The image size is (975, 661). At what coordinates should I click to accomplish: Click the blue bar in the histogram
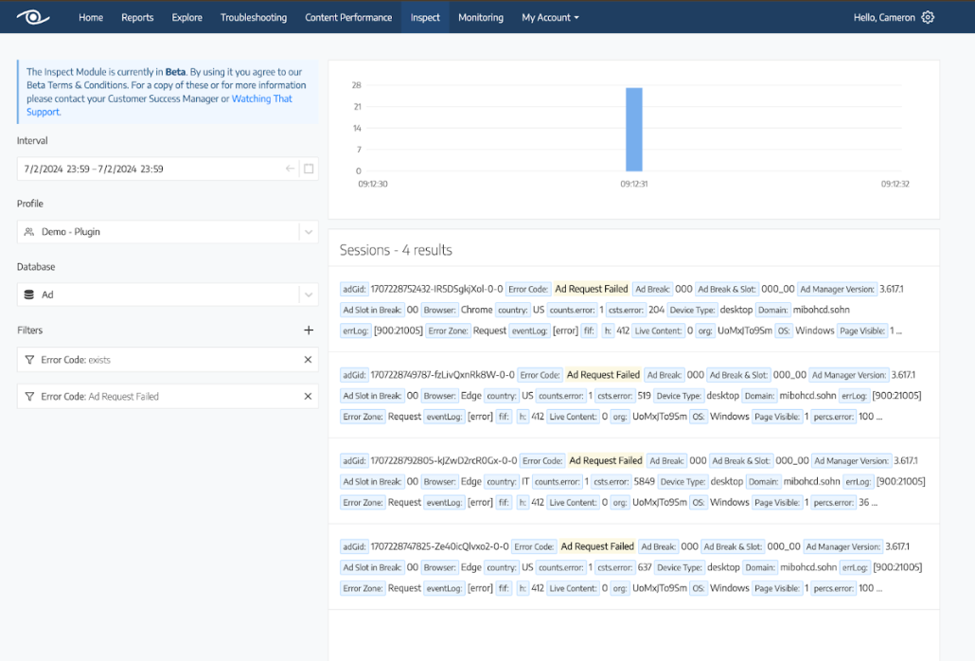(x=633, y=129)
